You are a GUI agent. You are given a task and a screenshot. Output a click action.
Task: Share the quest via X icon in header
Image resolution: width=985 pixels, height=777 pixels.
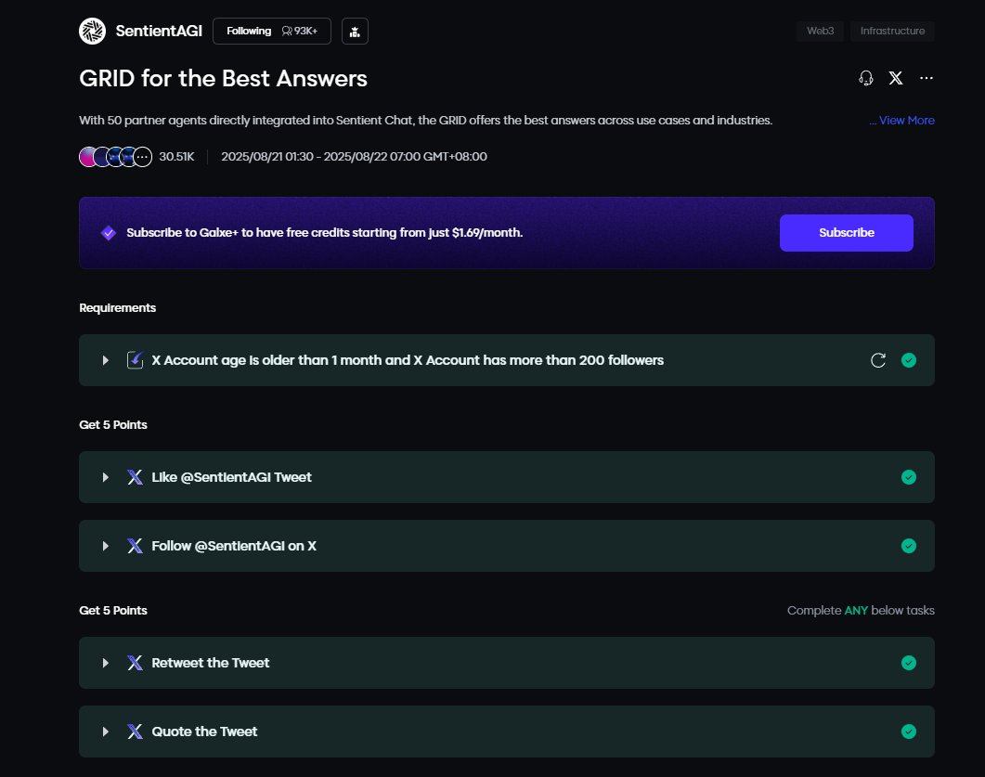pos(896,78)
